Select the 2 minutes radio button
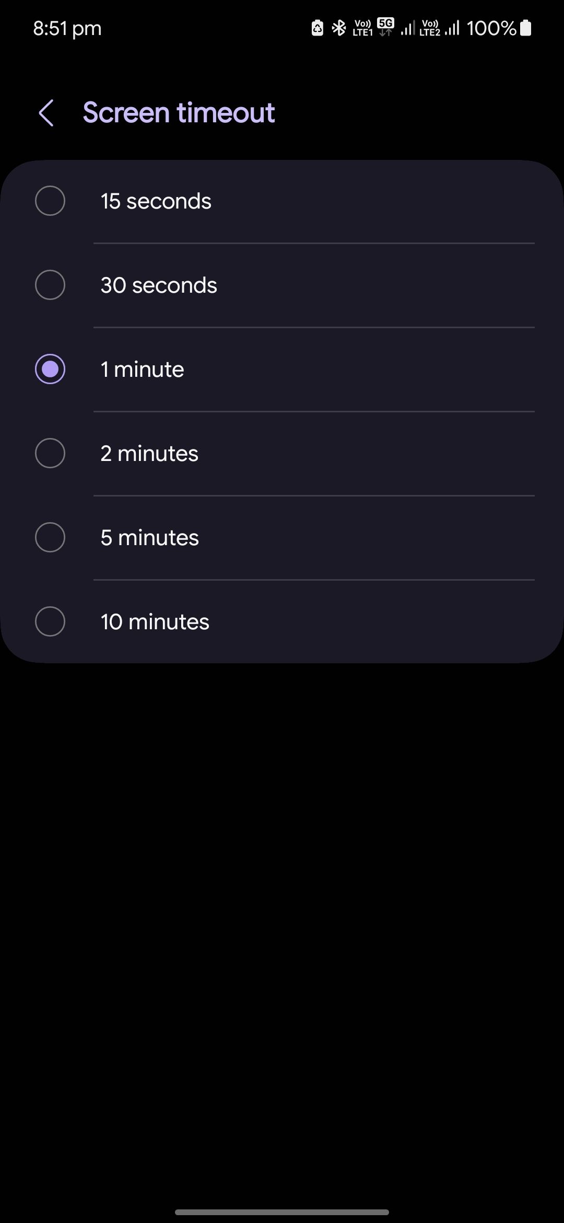The width and height of the screenshot is (564, 1223). point(50,453)
